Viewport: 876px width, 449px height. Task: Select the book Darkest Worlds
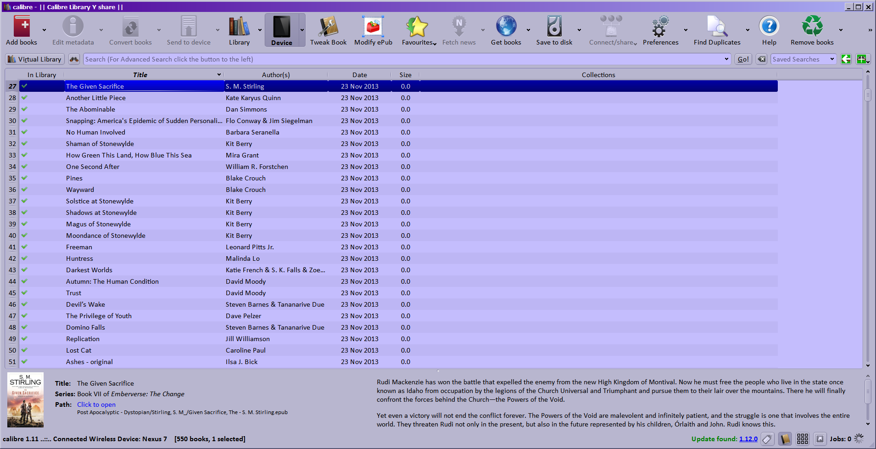coord(398,270)
